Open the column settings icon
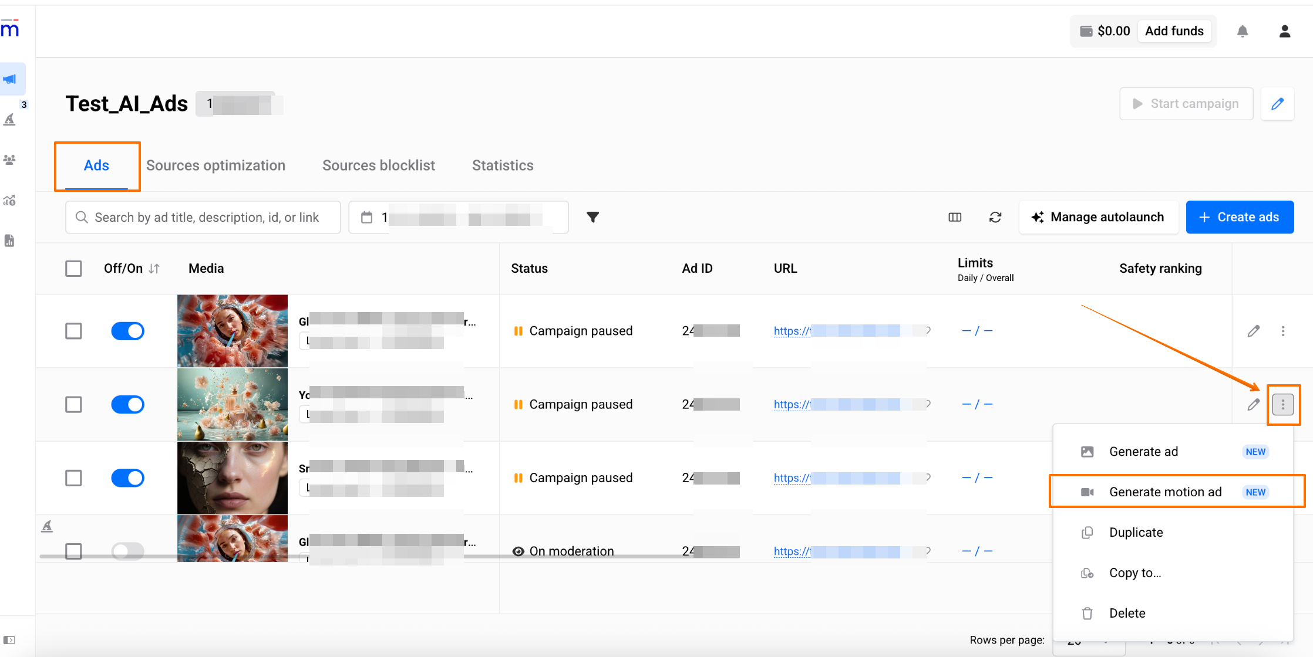The height and width of the screenshot is (657, 1313). (x=955, y=217)
